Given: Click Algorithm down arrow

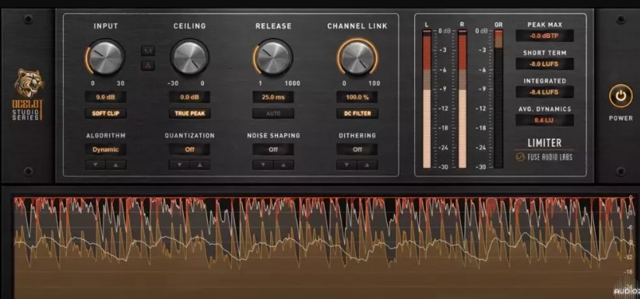Looking at the screenshot, I should (x=96, y=165).
